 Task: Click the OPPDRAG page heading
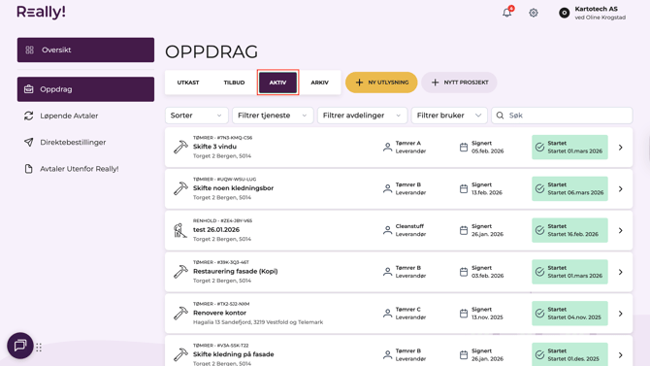[211, 51]
